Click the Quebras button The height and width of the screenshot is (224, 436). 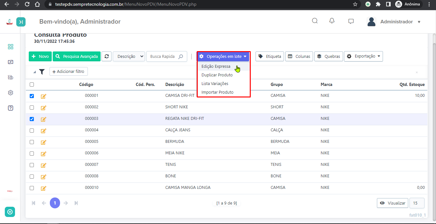click(329, 56)
